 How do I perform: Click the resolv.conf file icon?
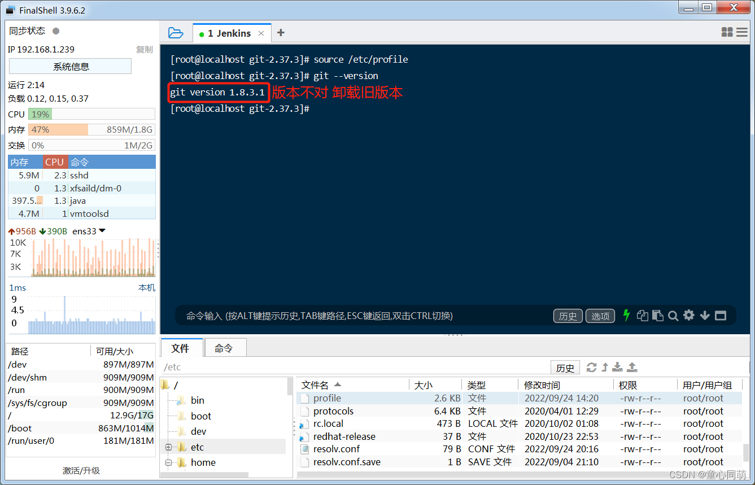pos(304,449)
